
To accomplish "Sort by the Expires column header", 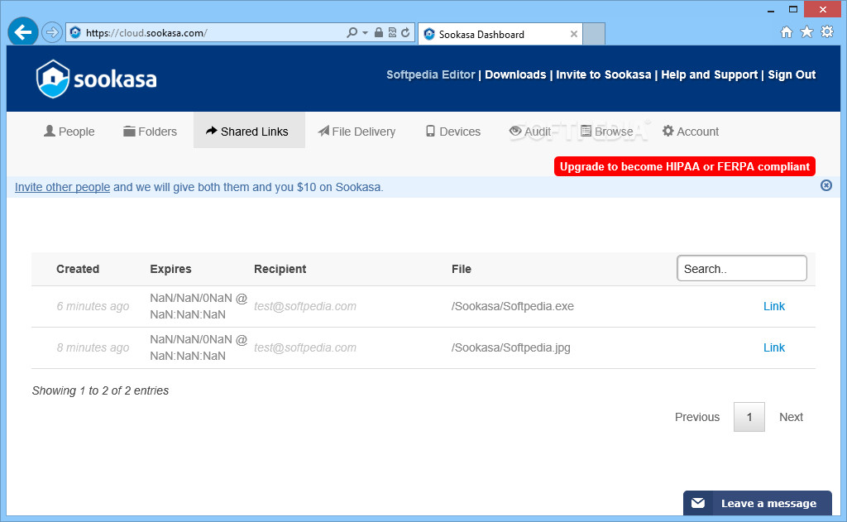I will coord(170,269).
